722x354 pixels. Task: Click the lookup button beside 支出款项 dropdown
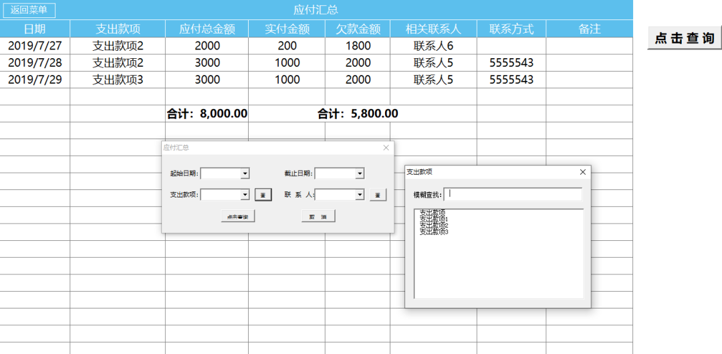(263, 195)
